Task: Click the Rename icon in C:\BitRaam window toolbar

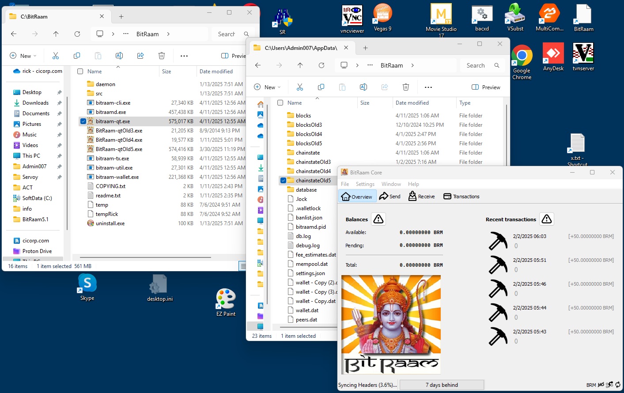Action: pyautogui.click(x=119, y=56)
